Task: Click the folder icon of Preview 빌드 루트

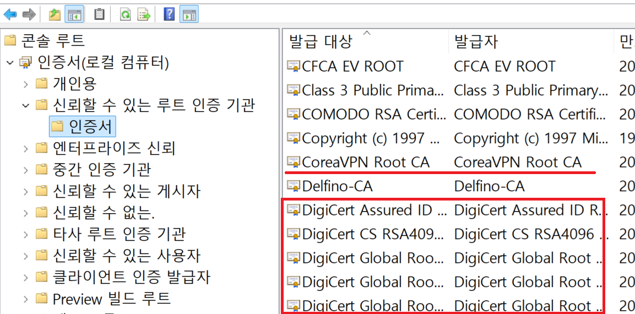Action: pos(41,299)
